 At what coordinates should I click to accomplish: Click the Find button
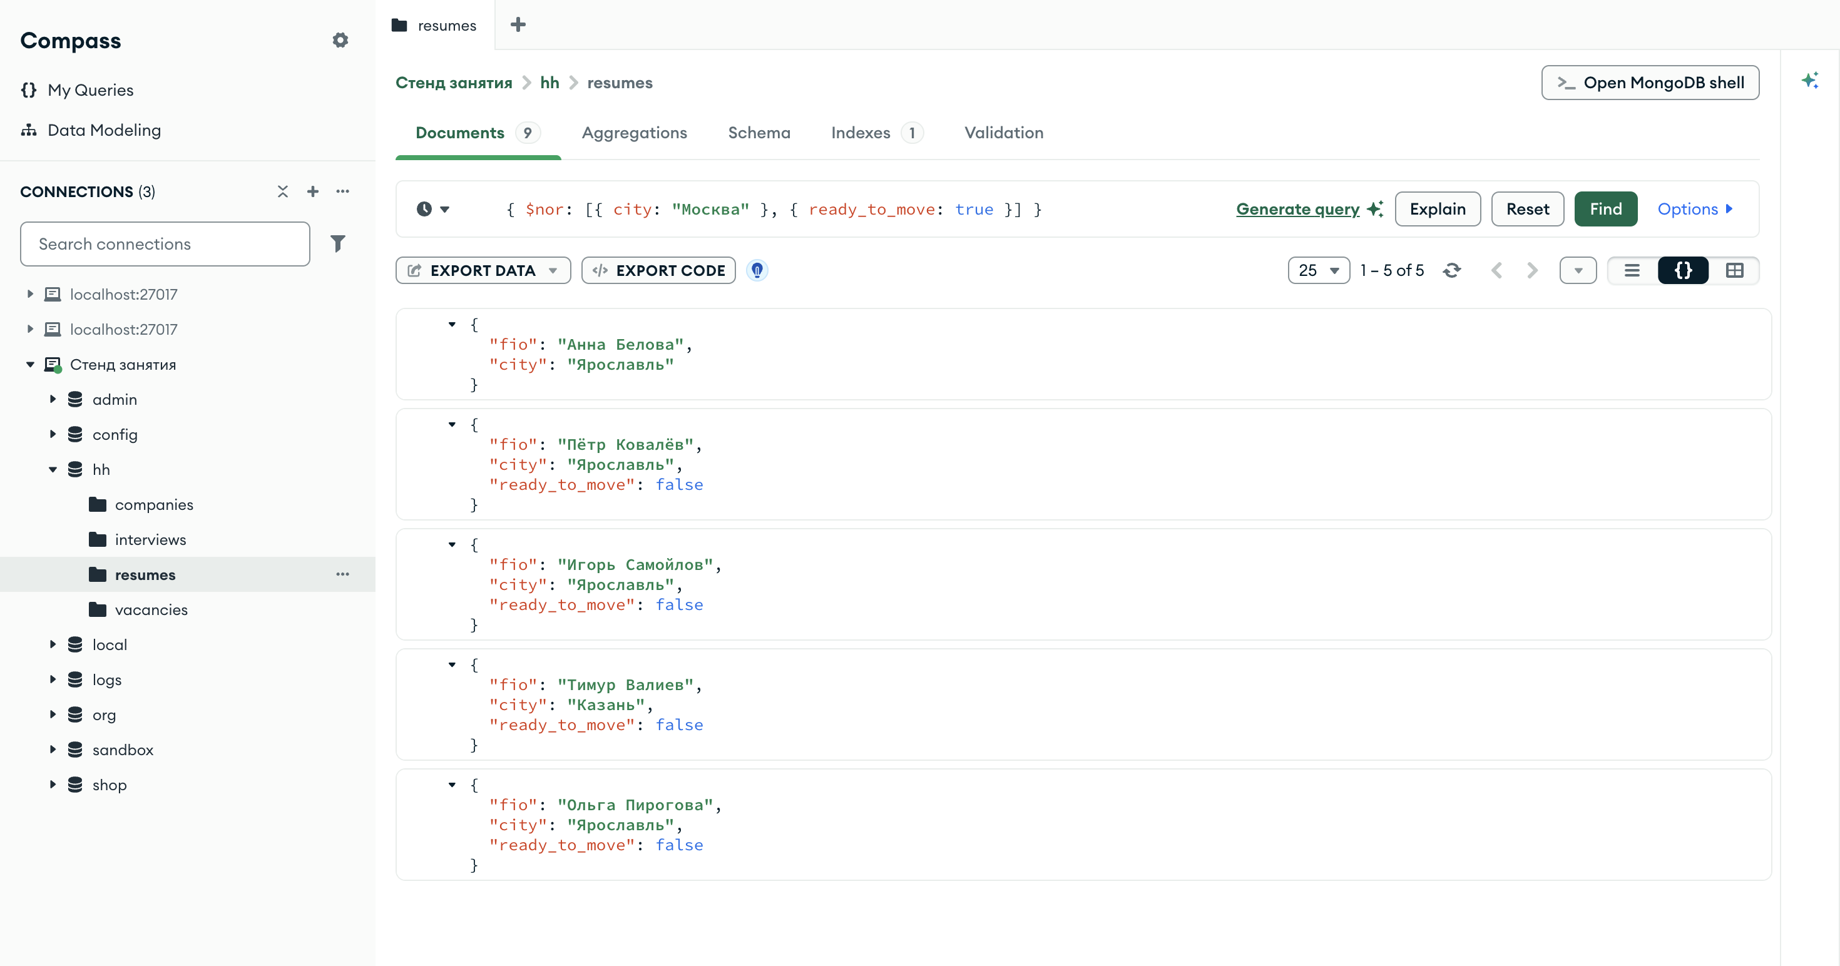click(x=1606, y=209)
